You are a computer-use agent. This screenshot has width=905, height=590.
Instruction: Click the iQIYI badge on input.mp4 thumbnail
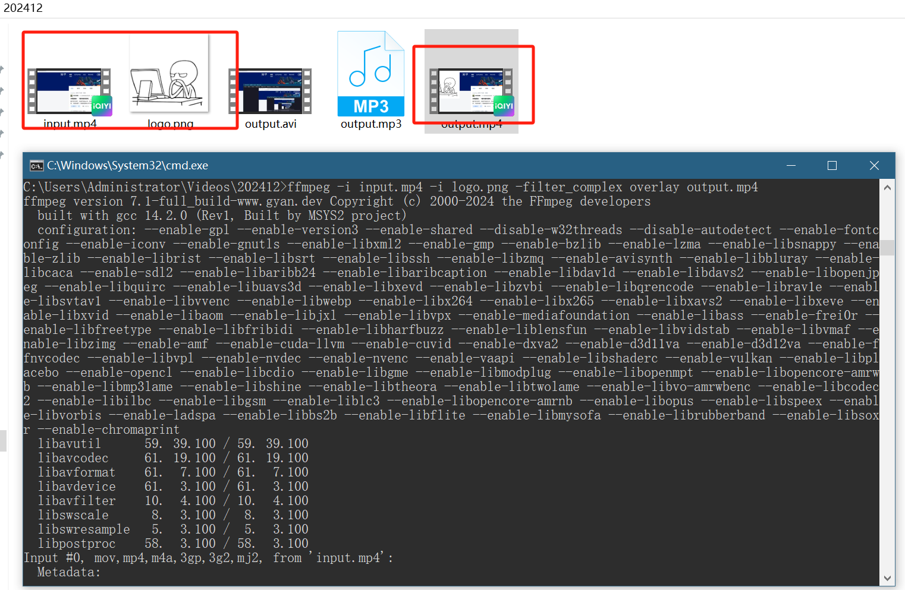tap(102, 106)
